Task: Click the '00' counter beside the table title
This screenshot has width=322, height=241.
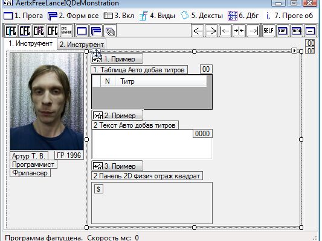Action: point(206,69)
